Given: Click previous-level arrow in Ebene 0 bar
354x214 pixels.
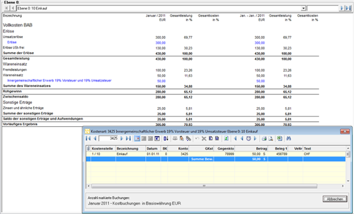Looking at the screenshot, I should [13, 8].
